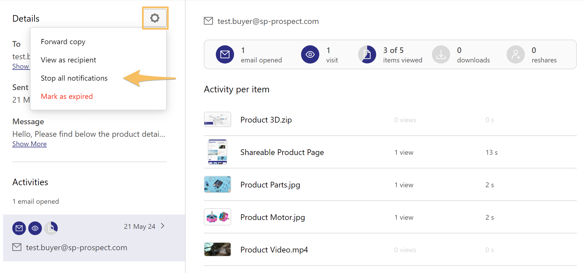
Task: Open the Shareable Product Page thumbnail
Action: (x=218, y=152)
